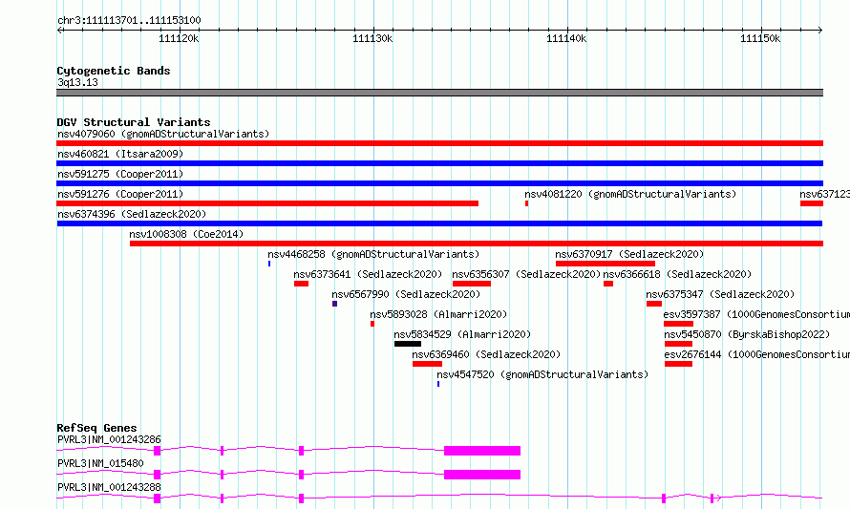This screenshot has height=509, width=850.
Task: Click the 3q13.13 cytogenetic band bar
Action: pos(439,93)
